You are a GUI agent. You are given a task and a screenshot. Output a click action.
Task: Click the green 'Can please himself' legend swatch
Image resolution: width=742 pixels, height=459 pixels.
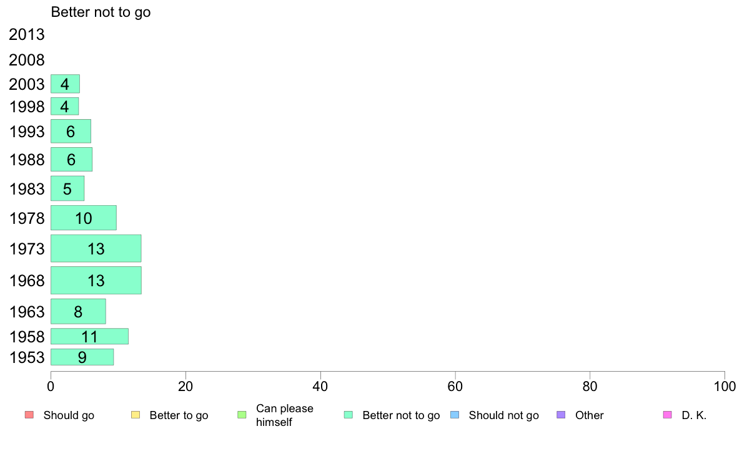(242, 415)
